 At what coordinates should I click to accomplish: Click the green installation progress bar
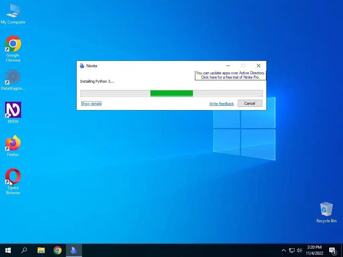click(171, 94)
